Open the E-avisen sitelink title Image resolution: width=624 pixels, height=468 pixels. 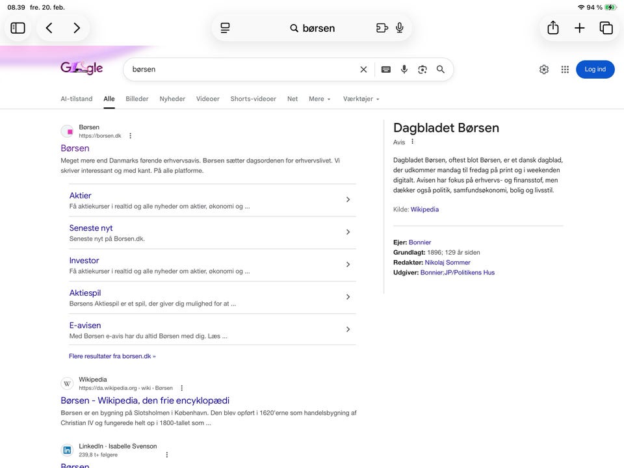click(x=84, y=325)
